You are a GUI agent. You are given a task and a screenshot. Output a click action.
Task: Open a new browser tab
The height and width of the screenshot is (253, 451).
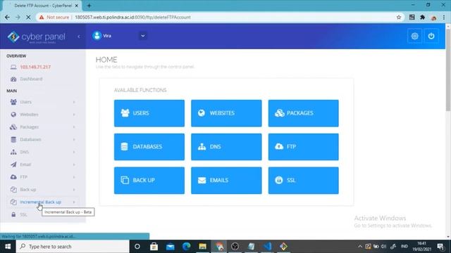[89, 6]
